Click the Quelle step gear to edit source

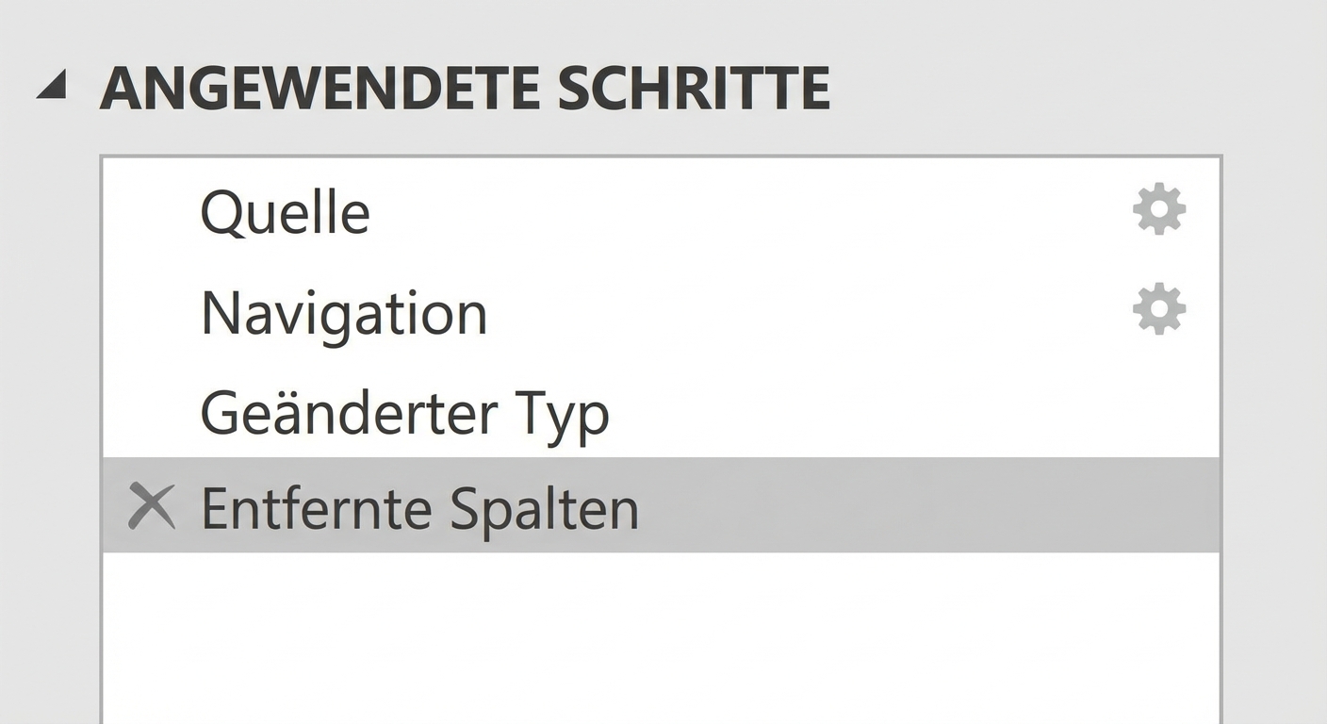click(1158, 209)
